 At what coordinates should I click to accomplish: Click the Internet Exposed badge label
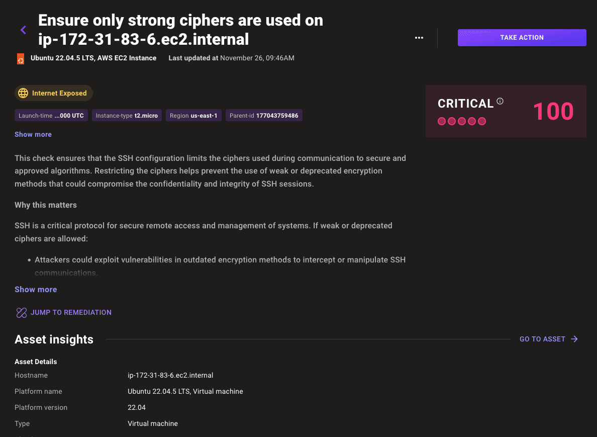tap(59, 93)
